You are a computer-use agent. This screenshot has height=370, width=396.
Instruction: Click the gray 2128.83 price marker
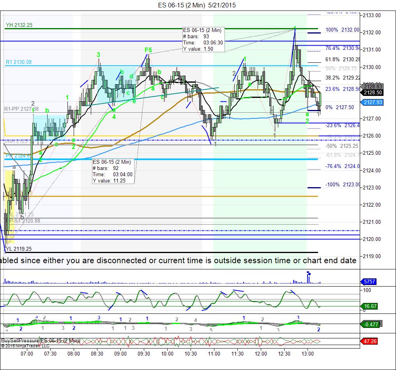373,87
